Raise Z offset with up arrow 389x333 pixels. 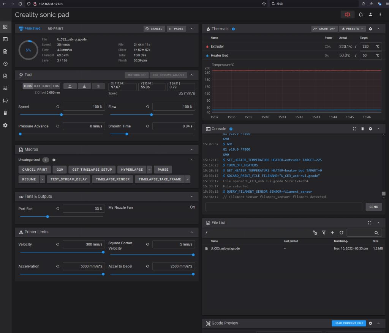(70, 86)
